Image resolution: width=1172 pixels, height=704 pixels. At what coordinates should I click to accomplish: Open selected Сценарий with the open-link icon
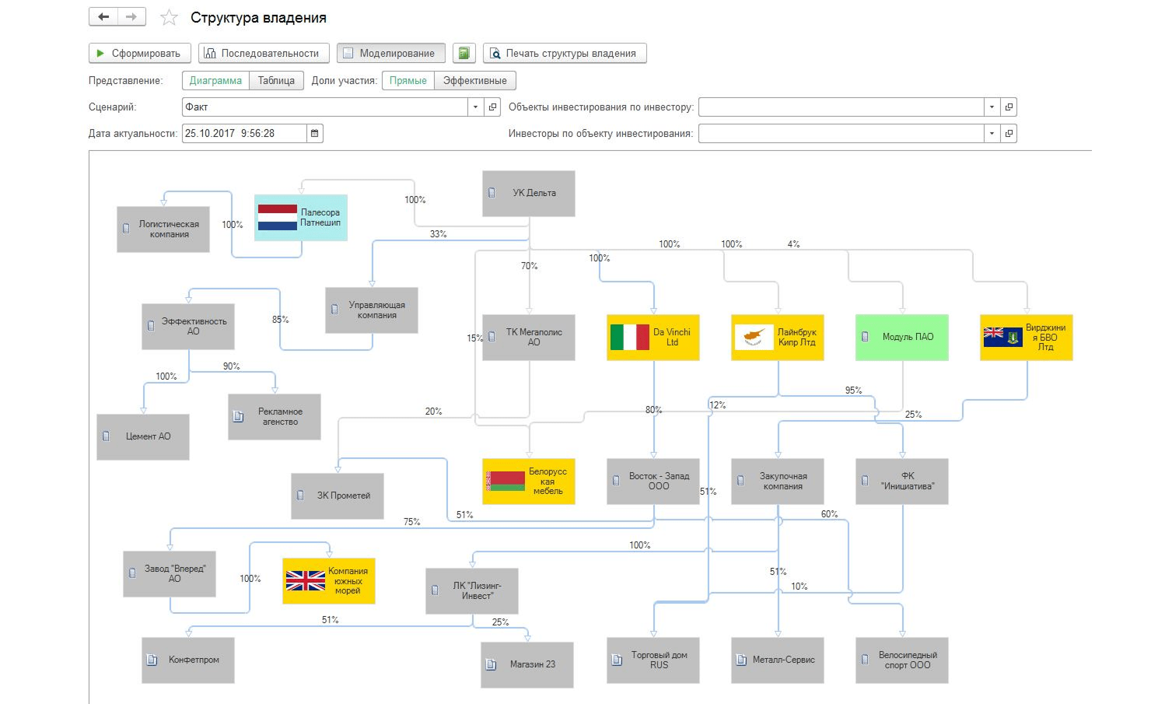[492, 107]
